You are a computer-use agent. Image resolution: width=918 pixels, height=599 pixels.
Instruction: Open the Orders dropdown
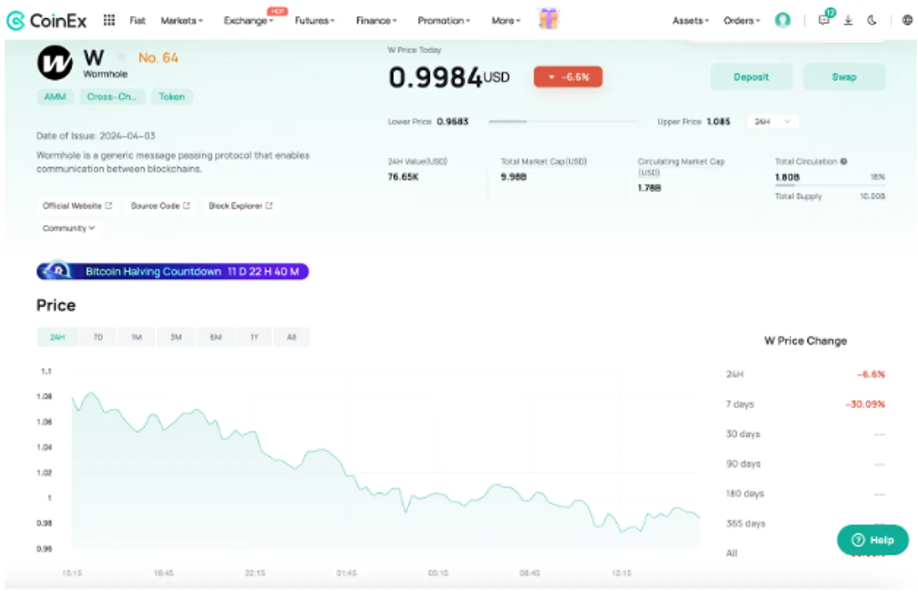(x=741, y=21)
